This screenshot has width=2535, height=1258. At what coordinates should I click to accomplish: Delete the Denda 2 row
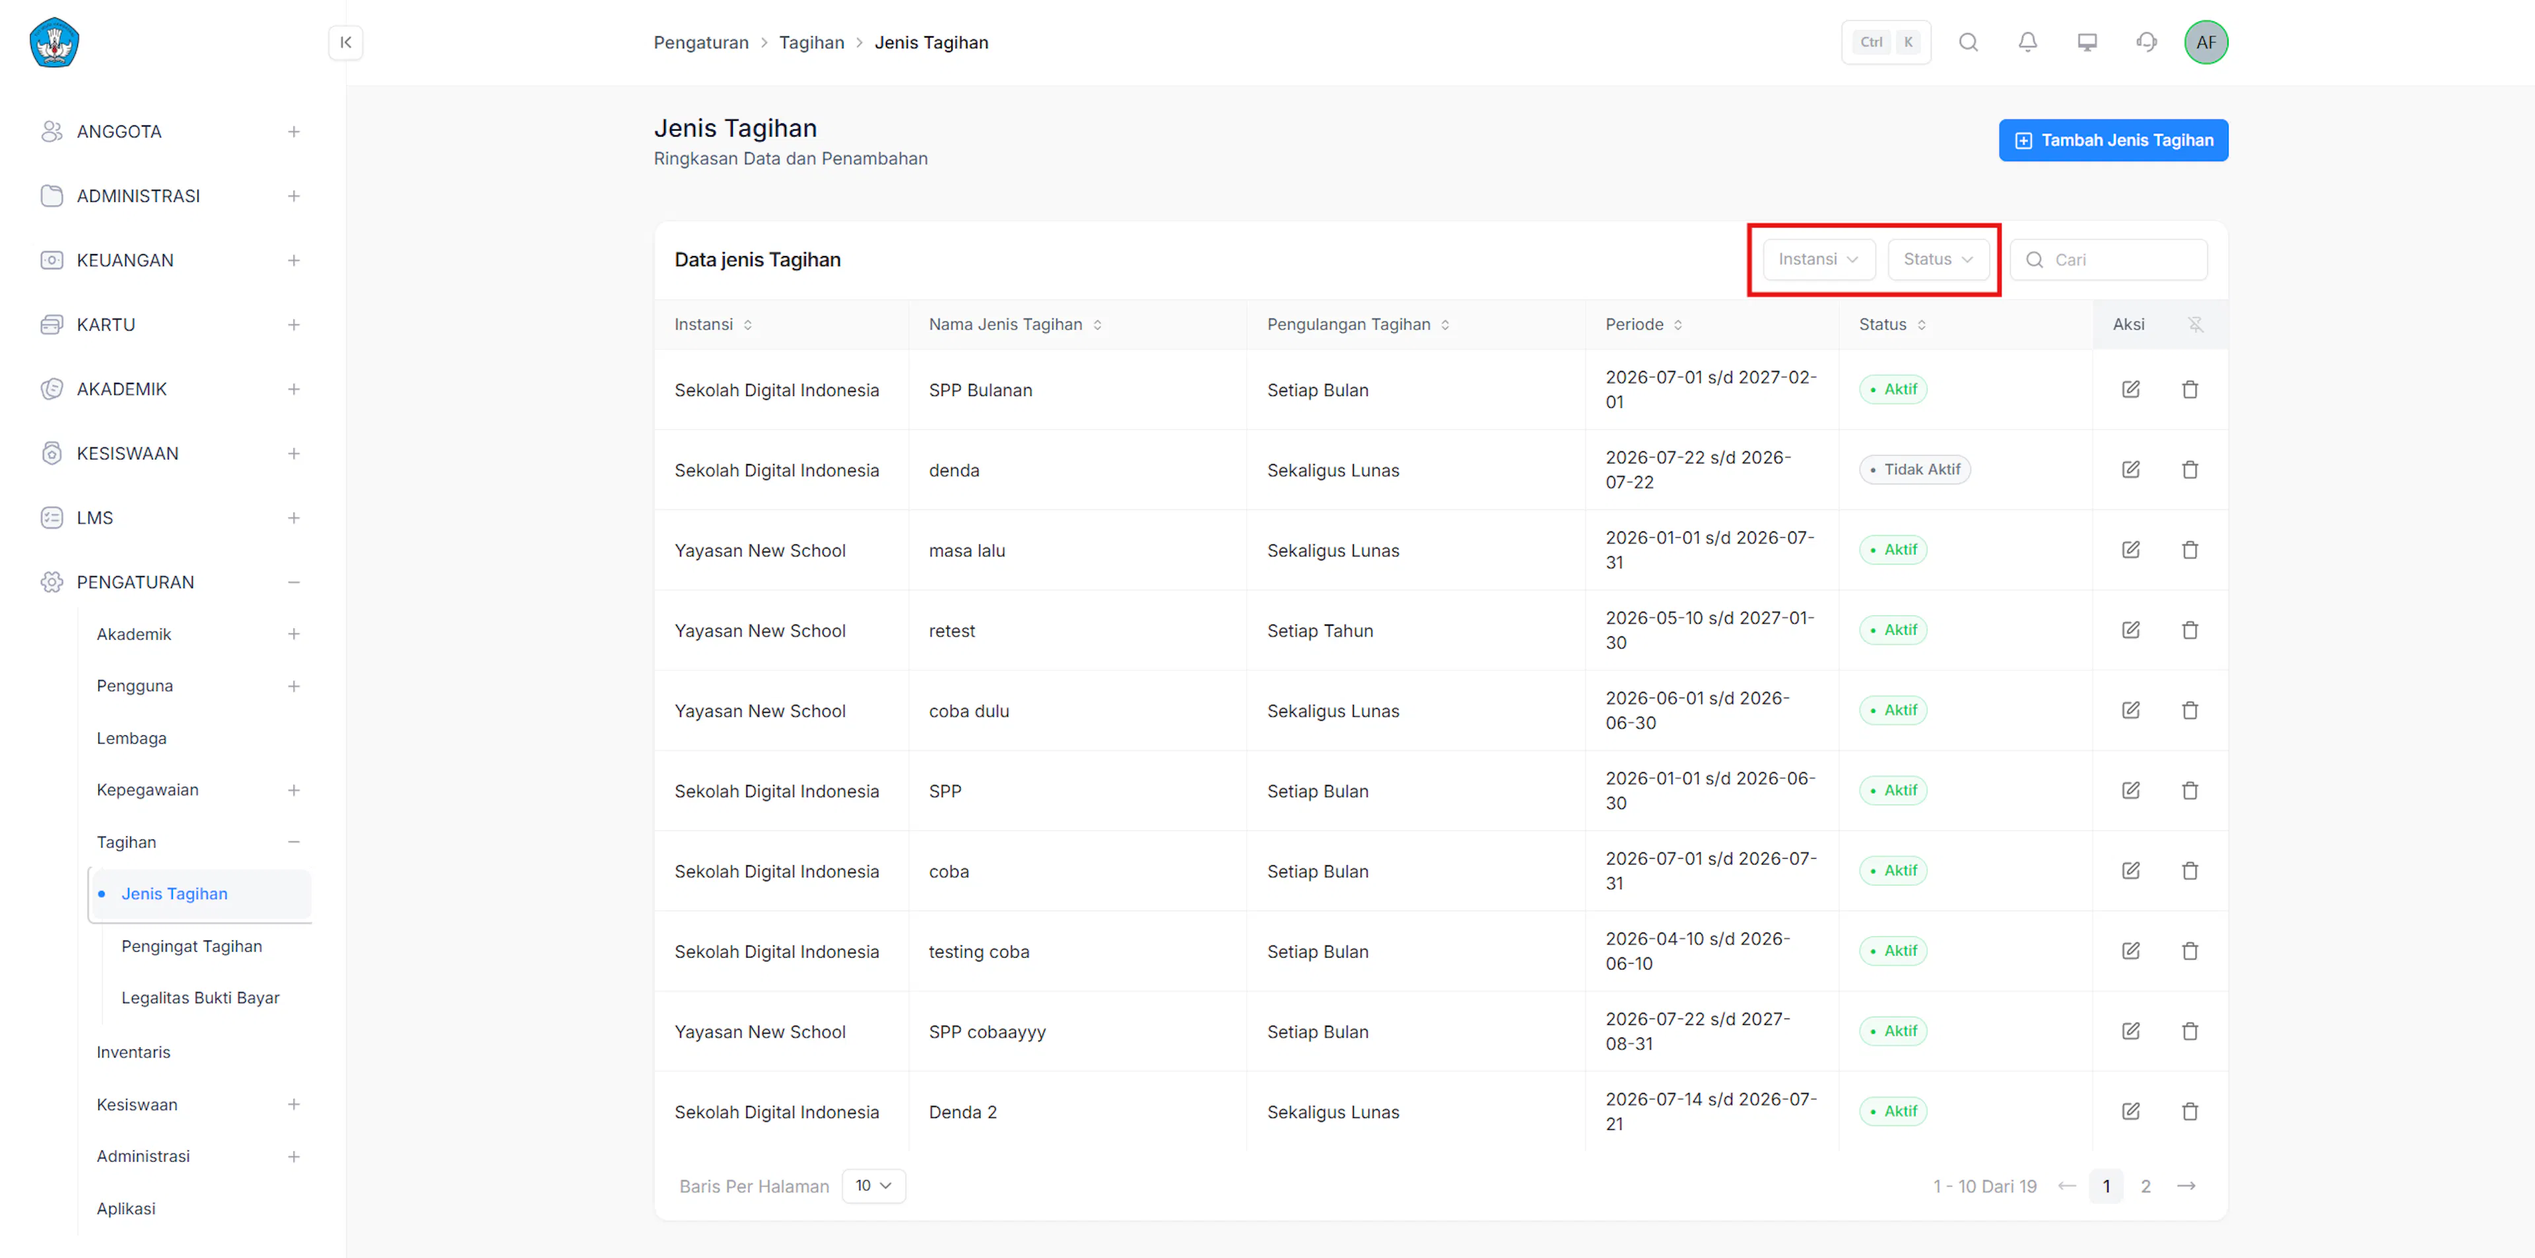[2190, 1111]
